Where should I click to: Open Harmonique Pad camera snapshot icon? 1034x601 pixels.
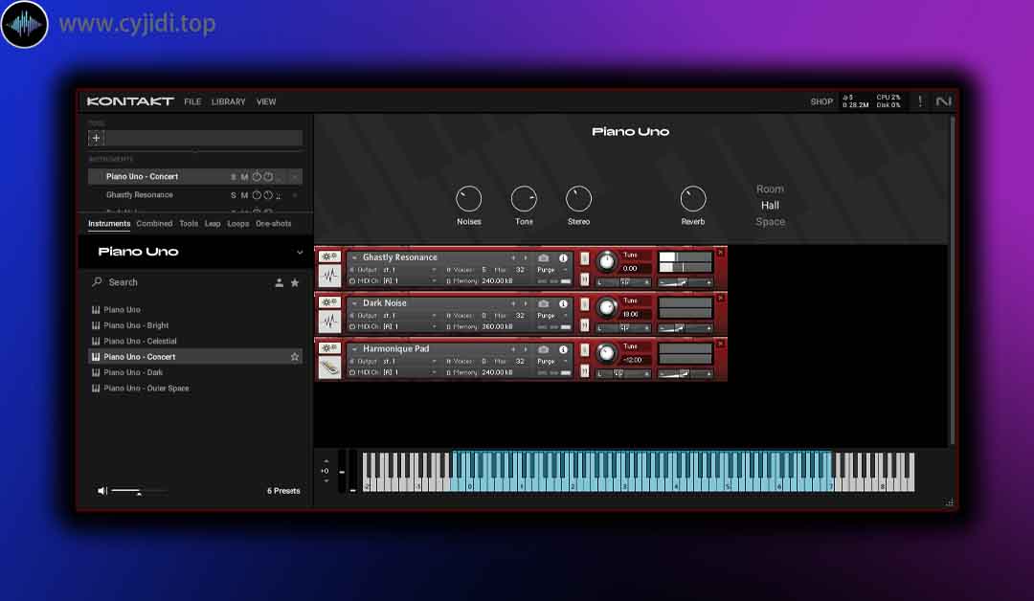click(544, 348)
